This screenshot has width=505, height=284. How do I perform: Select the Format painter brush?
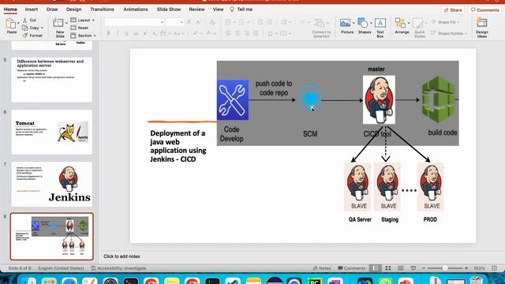tap(25, 35)
